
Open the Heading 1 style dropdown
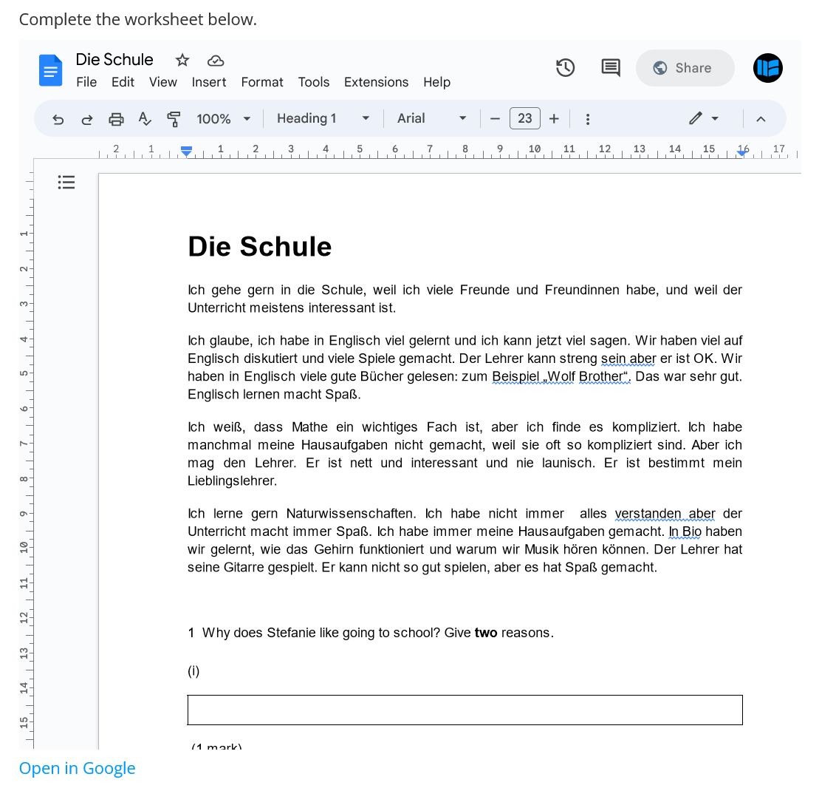323,119
